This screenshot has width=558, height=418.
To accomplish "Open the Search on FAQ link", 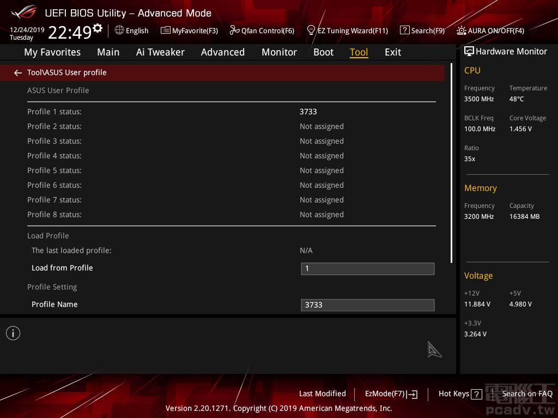I will click(527, 394).
